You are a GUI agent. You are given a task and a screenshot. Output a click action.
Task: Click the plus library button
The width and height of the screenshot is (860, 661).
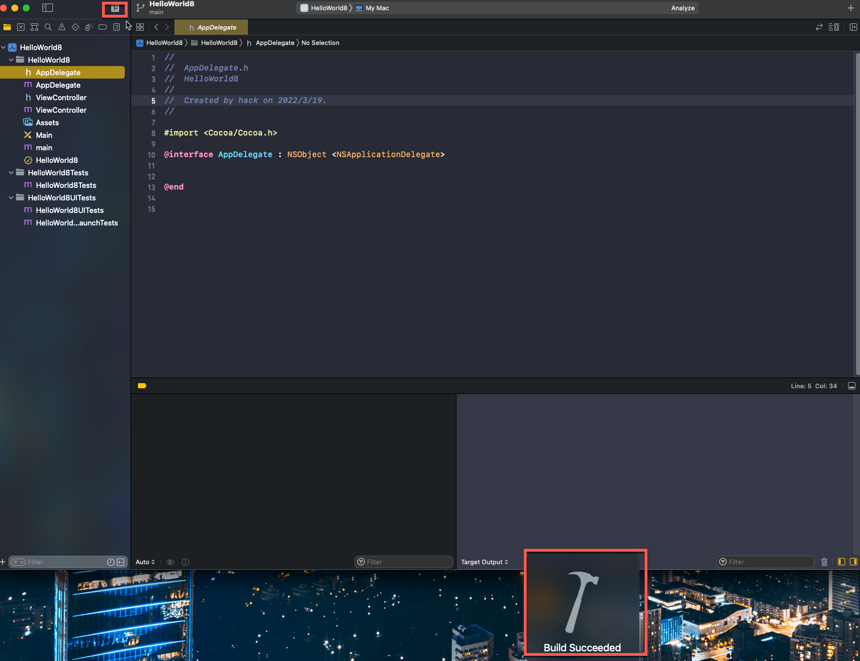point(851,8)
